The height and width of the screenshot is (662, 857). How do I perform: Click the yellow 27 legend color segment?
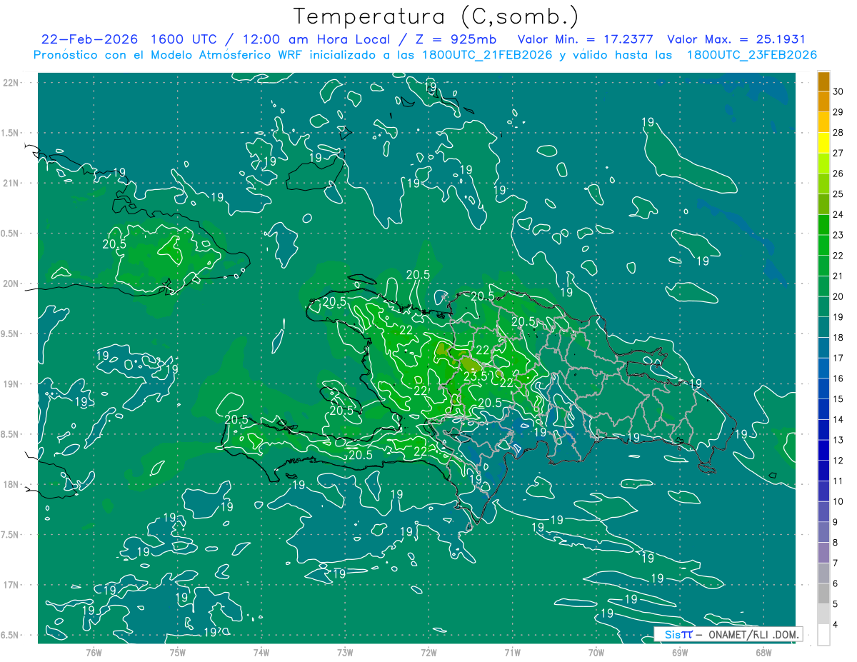[823, 143]
